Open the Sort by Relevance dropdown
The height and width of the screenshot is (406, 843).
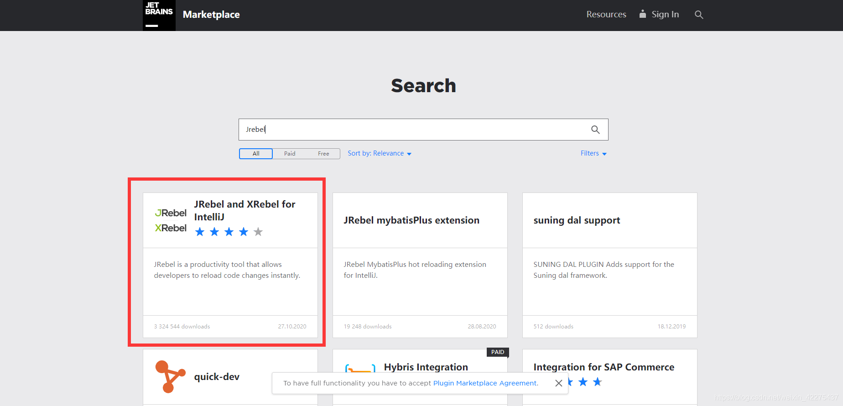tap(380, 153)
